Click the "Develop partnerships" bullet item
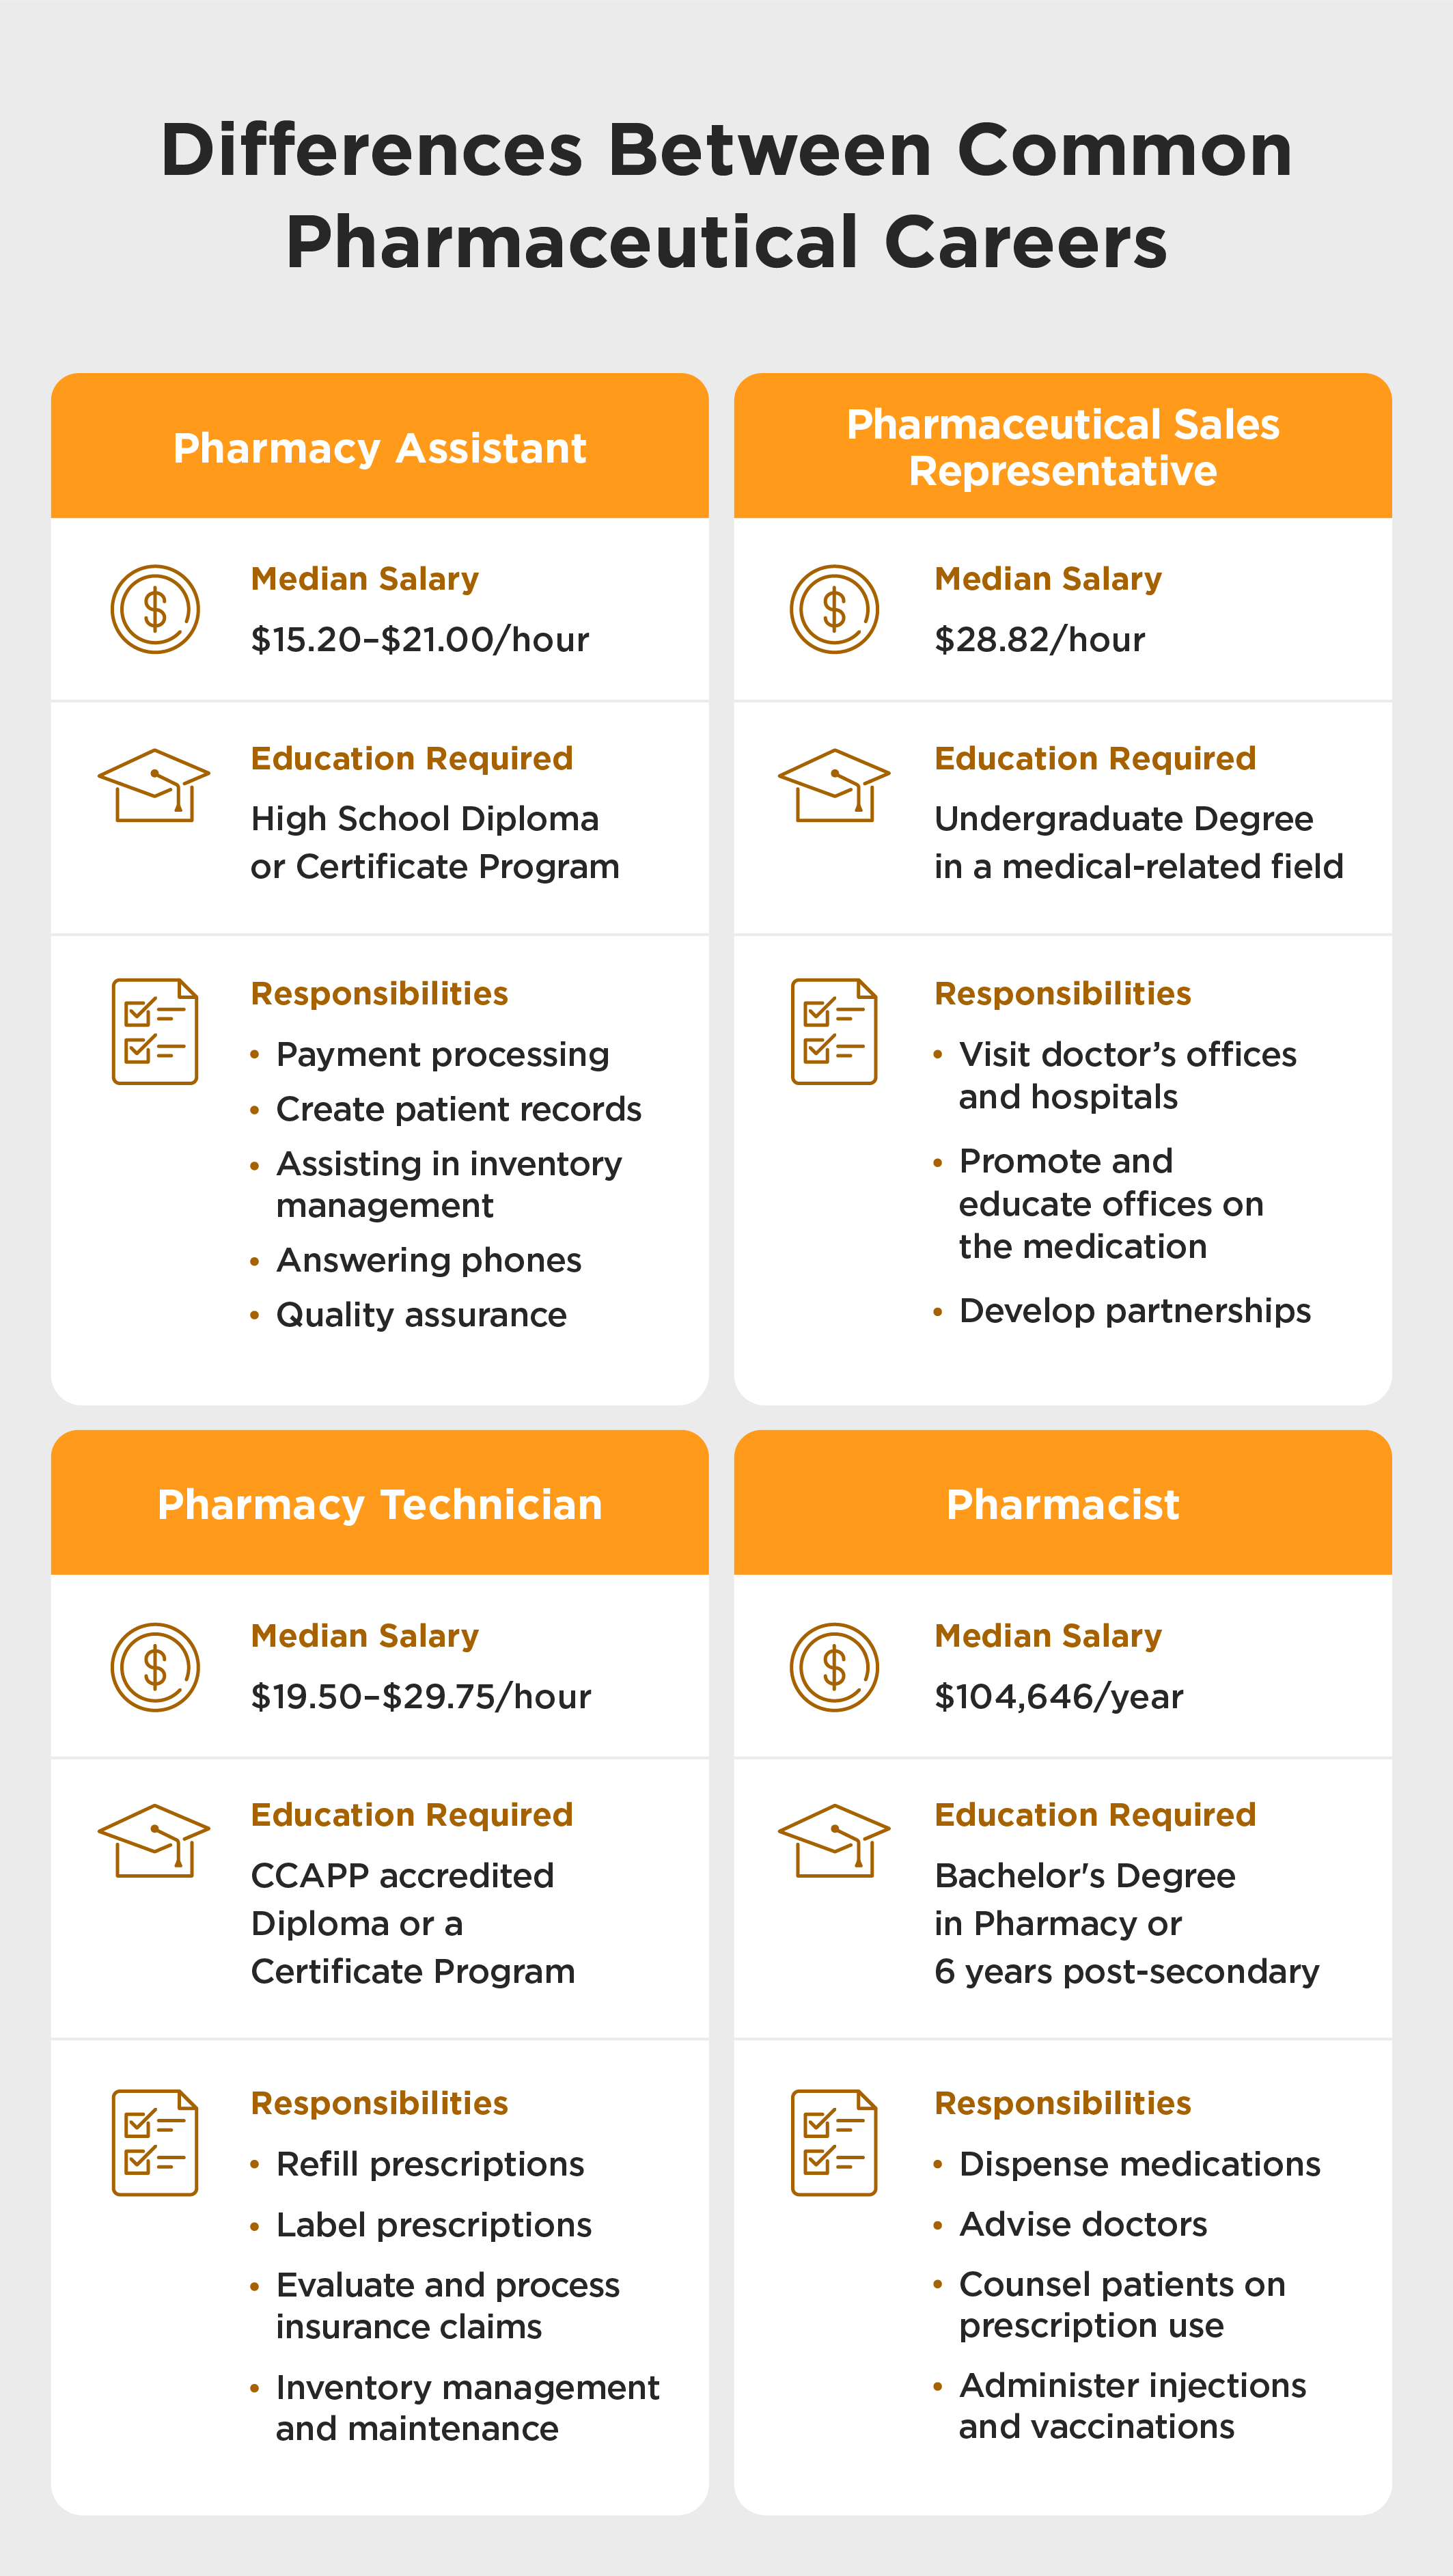The height and width of the screenshot is (2576, 1453). click(1134, 1310)
